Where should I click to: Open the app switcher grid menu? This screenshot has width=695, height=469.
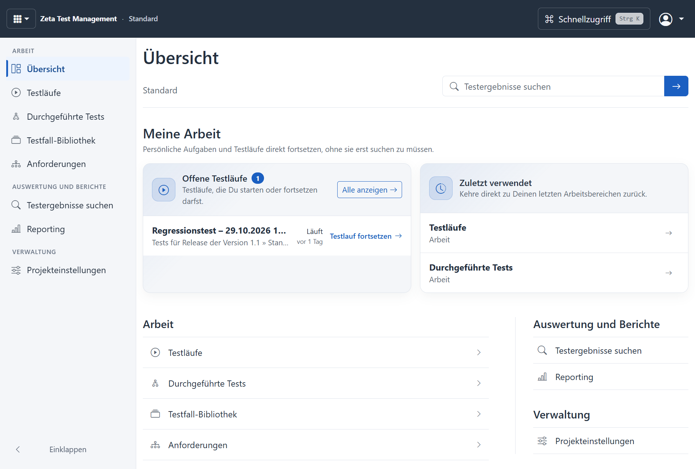click(21, 19)
